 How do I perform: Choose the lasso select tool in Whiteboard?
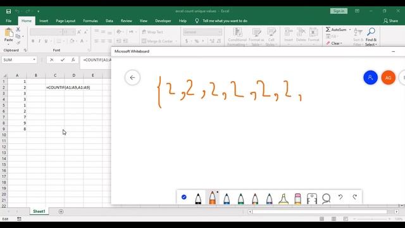tap(327, 198)
